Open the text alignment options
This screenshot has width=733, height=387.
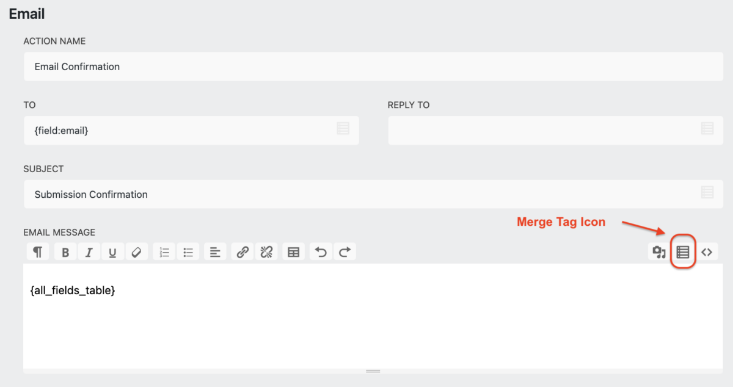click(x=215, y=251)
